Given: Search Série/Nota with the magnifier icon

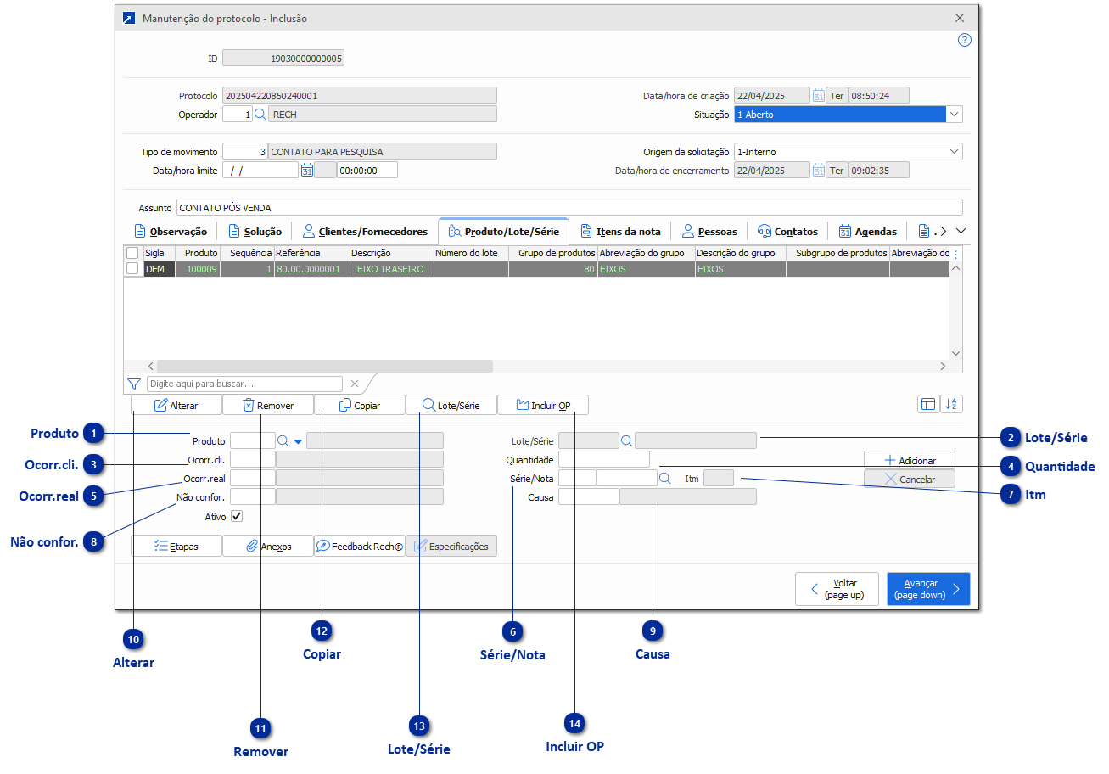Looking at the screenshot, I should [665, 479].
